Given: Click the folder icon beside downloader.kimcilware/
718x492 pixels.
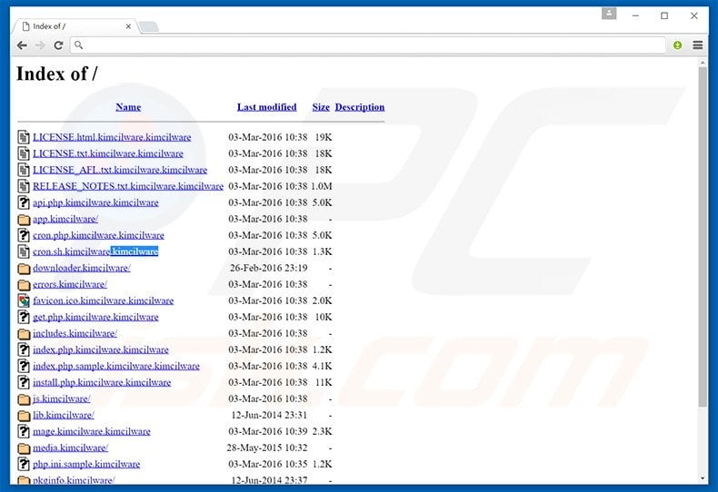Looking at the screenshot, I should (24, 269).
